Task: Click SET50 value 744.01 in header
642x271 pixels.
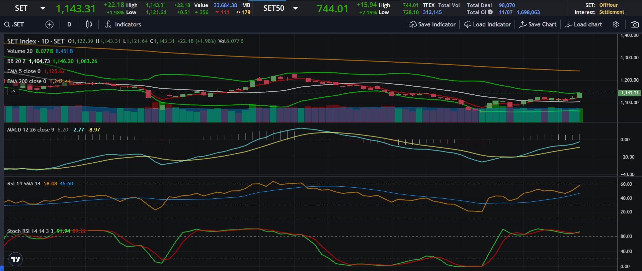Action: (x=332, y=9)
